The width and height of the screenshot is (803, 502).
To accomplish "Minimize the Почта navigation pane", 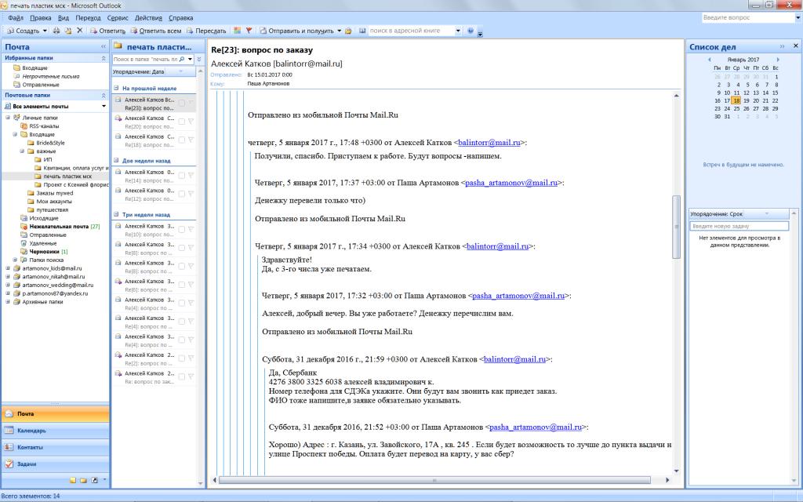I will (x=104, y=46).
